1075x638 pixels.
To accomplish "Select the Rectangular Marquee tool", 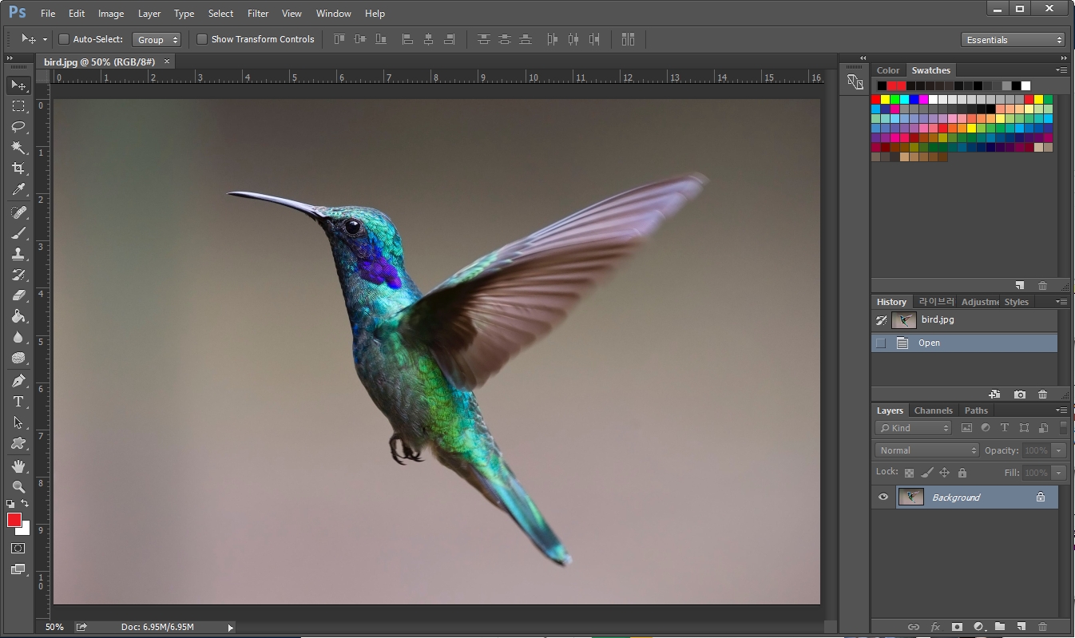I will [18, 105].
